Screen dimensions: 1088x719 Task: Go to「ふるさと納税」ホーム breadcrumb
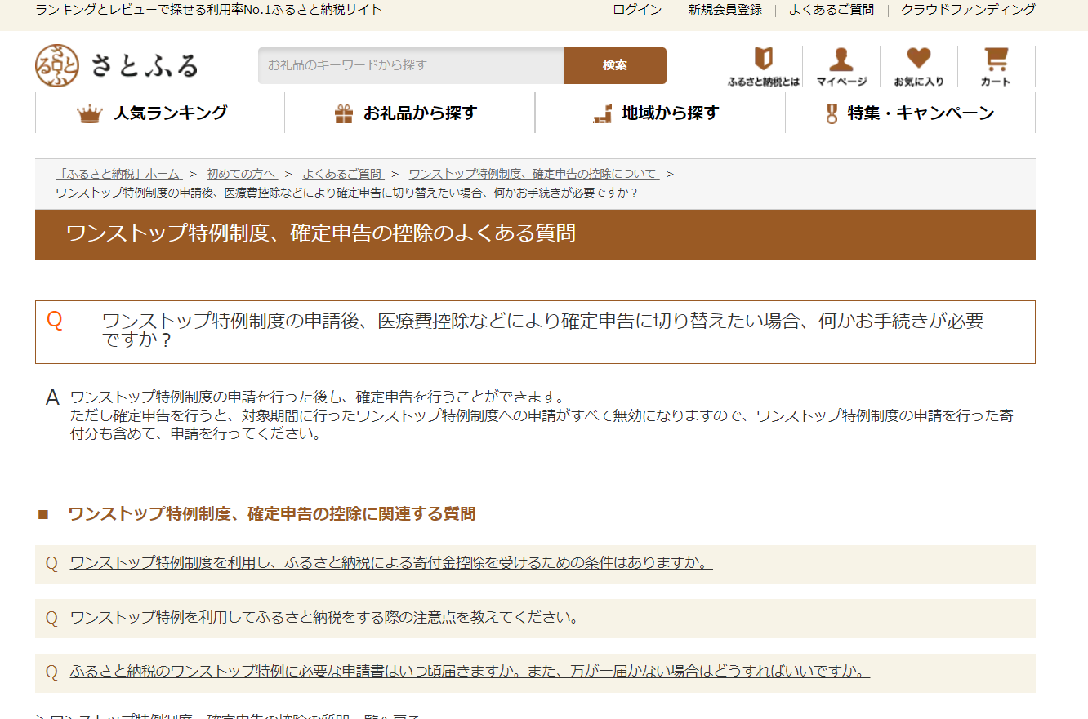tap(118, 174)
